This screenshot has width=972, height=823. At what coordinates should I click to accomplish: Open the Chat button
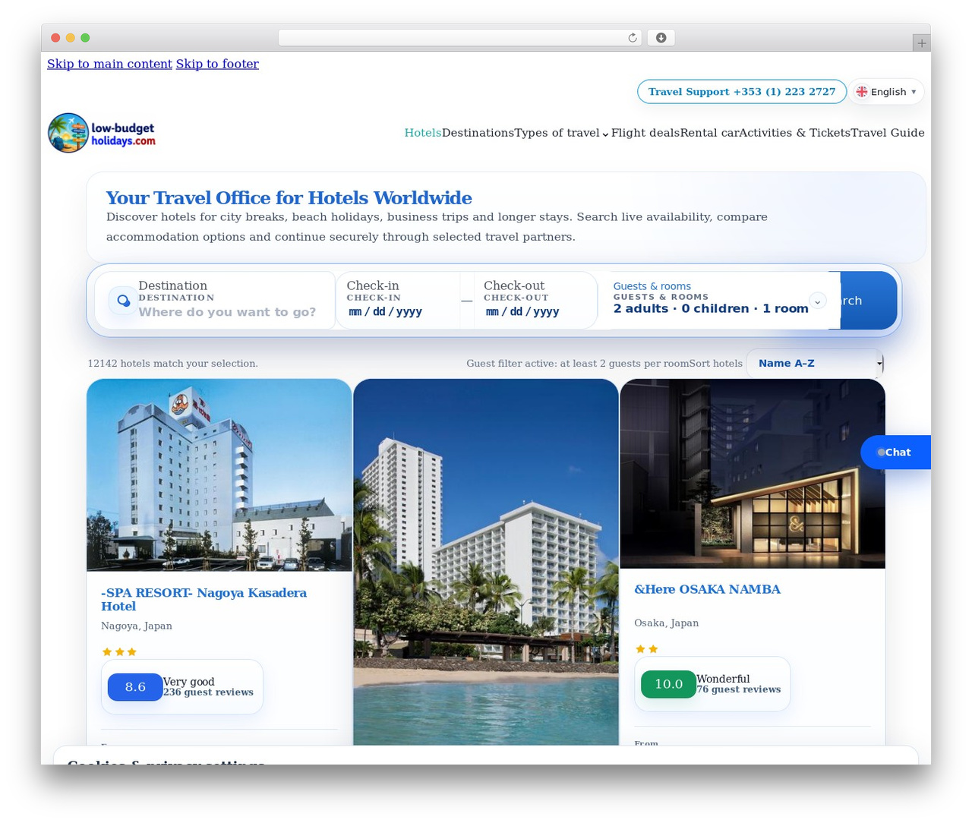click(x=895, y=452)
